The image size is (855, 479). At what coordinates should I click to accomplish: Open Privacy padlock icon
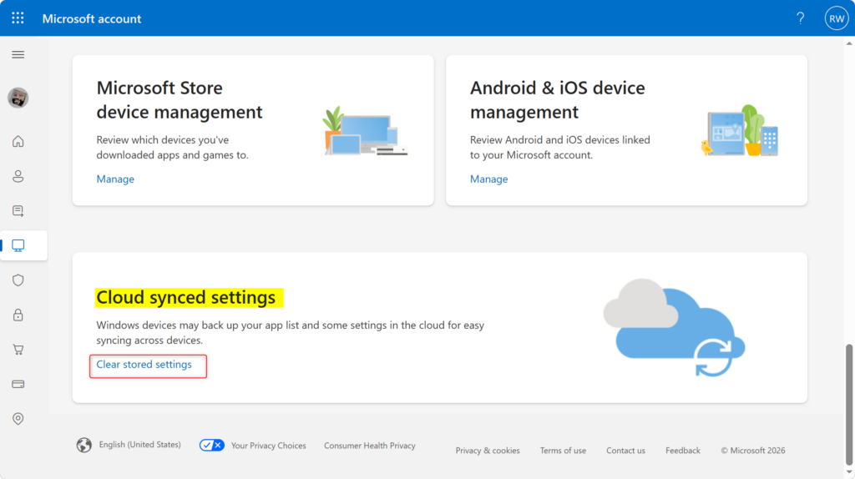pyautogui.click(x=18, y=315)
